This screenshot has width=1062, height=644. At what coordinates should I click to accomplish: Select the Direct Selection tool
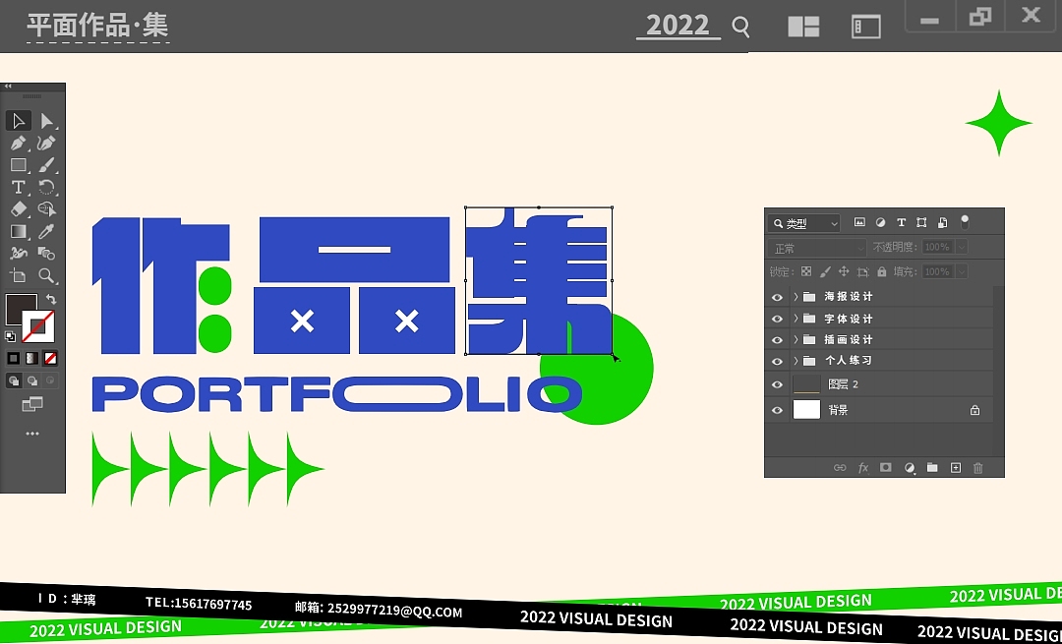[47, 121]
